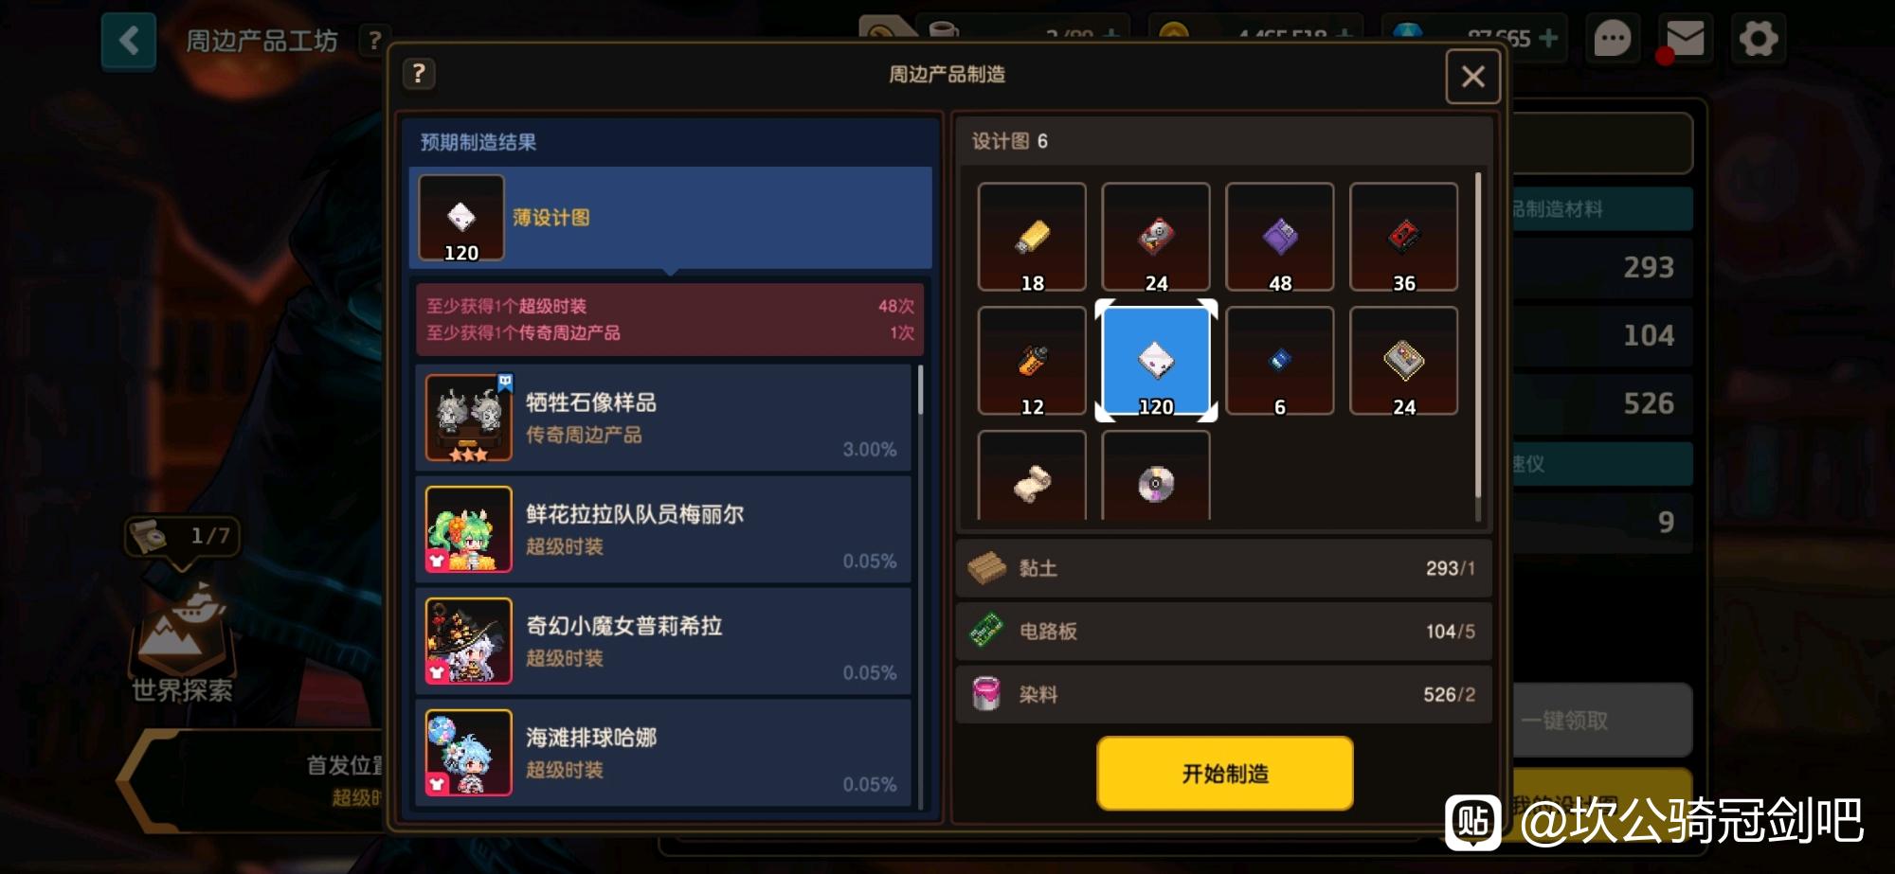Open the 世界探索 world exploration icon
Image resolution: width=1895 pixels, height=874 pixels.
coord(182,644)
